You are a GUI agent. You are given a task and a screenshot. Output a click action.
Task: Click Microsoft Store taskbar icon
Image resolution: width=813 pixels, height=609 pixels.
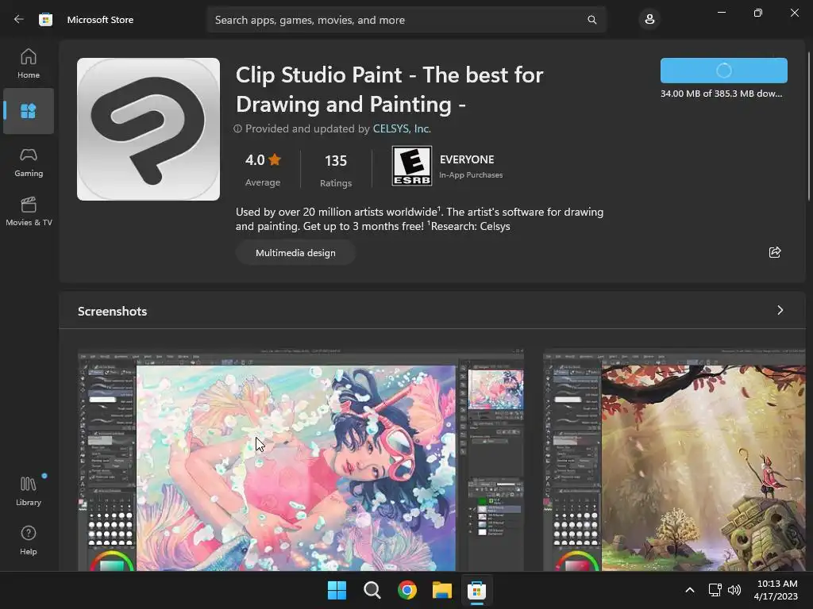pyautogui.click(x=476, y=590)
